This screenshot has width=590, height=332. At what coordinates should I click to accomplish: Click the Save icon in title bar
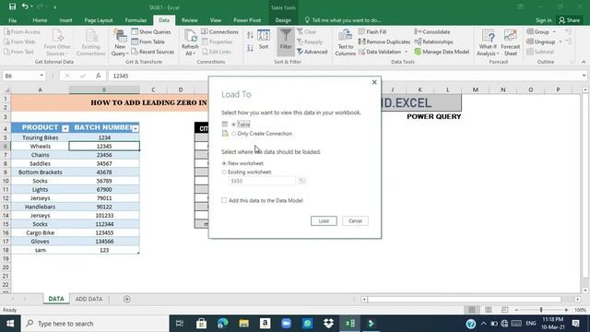coord(12,6)
